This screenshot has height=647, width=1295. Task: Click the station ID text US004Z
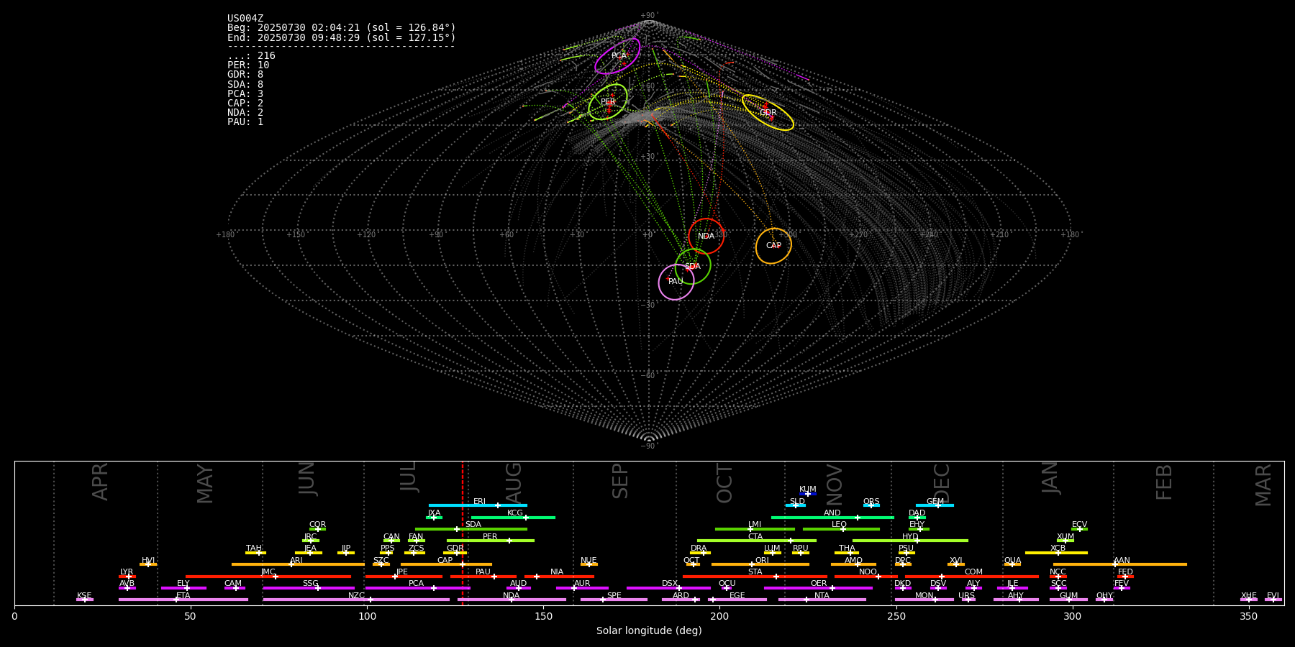pyautogui.click(x=245, y=19)
